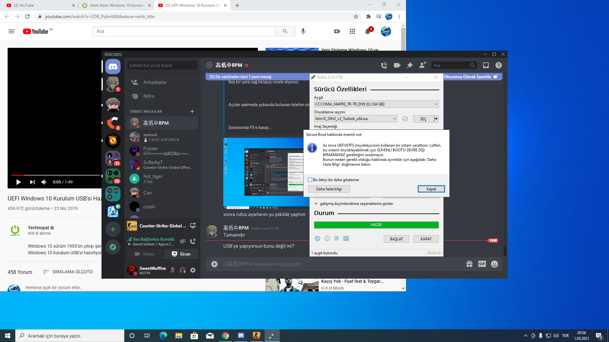The height and width of the screenshot is (342, 609).
Task: Open pinned messages in Discord
Action: pyautogui.click(x=410, y=65)
